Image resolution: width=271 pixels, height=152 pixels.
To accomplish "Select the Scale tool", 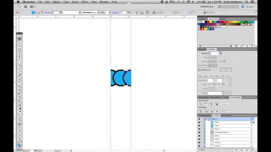I will pos(19,87).
